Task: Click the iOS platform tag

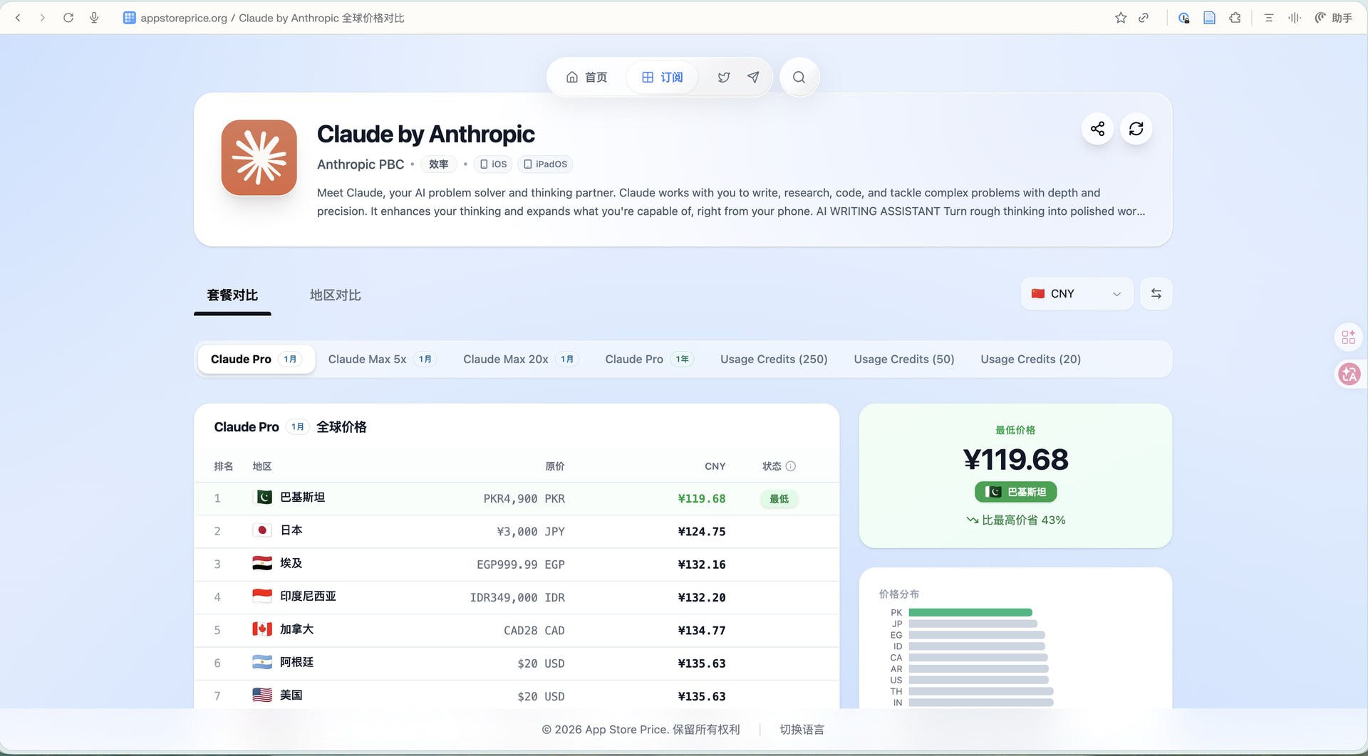Action: coord(493,164)
